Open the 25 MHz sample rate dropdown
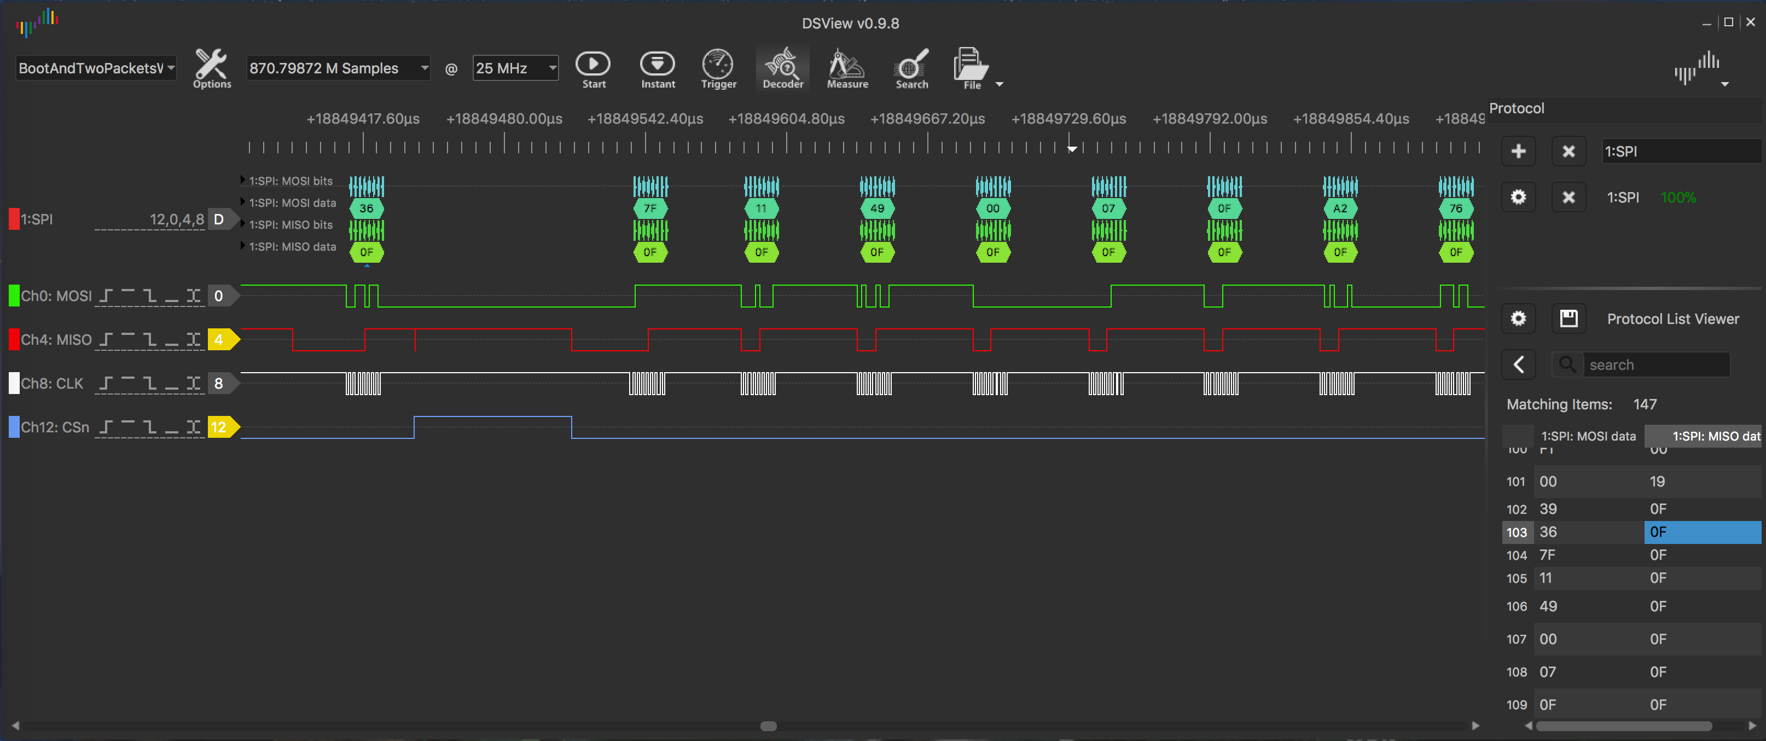Viewport: 1766px width, 741px height. [x=552, y=68]
